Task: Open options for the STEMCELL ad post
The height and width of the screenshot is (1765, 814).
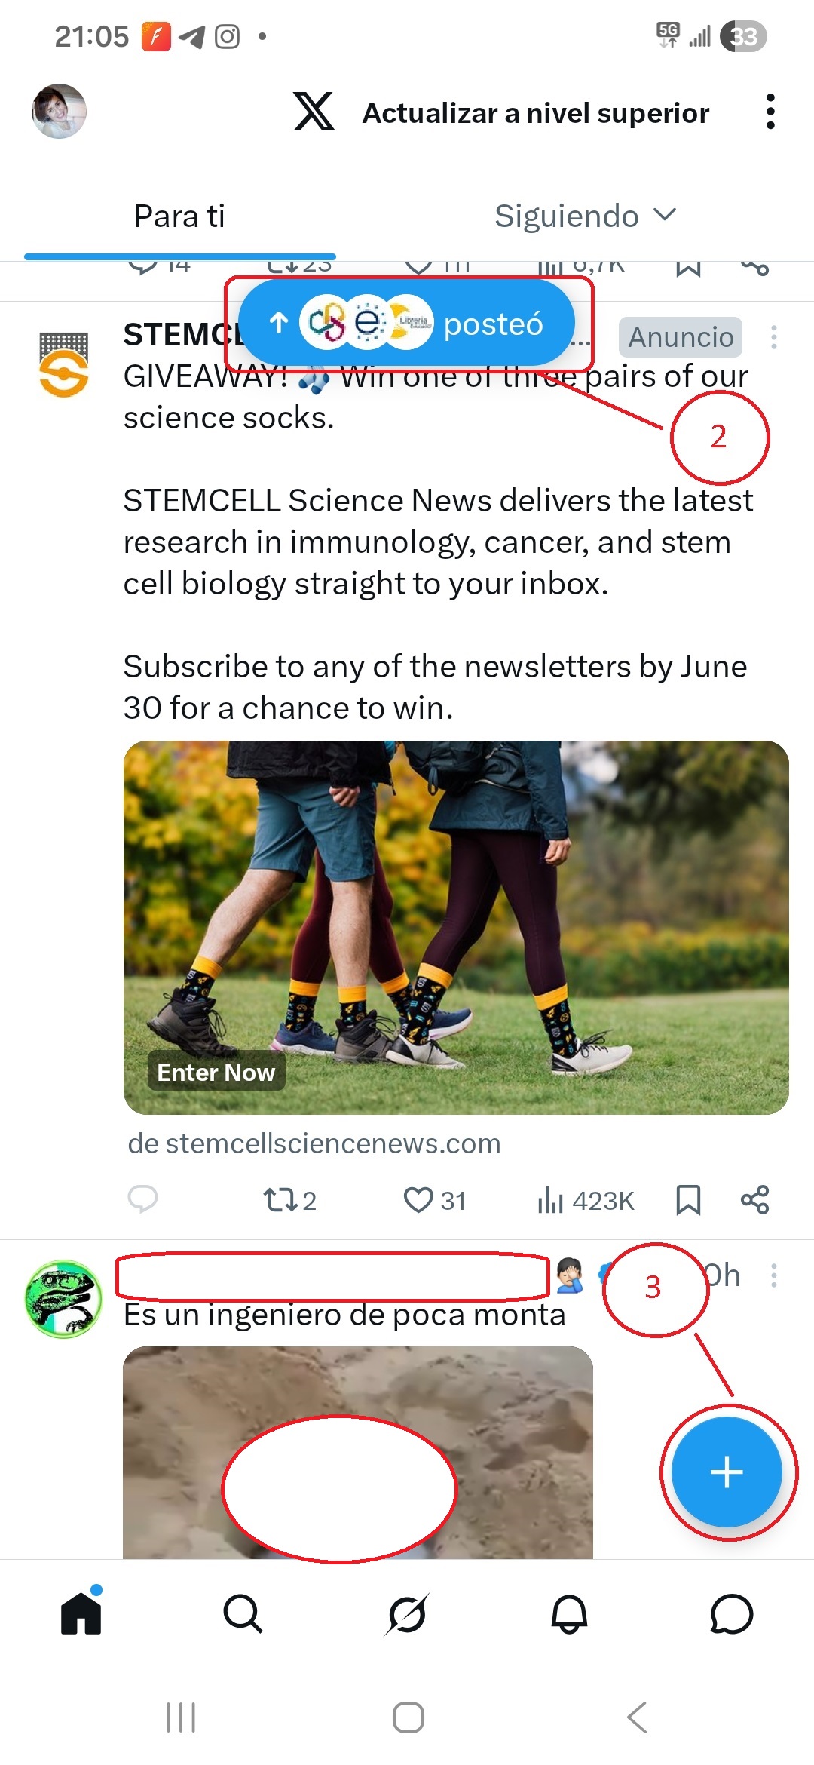Action: [x=773, y=337]
